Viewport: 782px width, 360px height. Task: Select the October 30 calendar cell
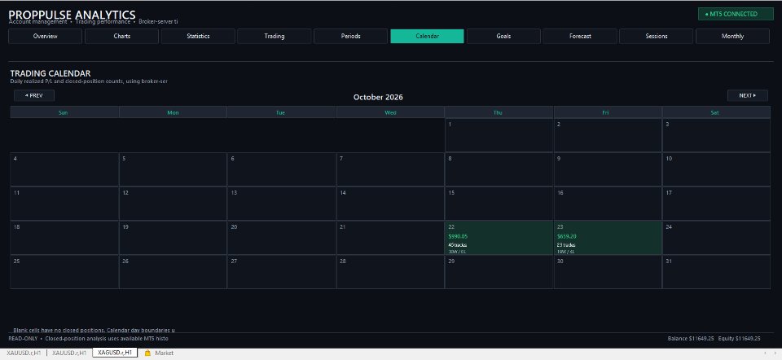click(x=608, y=272)
